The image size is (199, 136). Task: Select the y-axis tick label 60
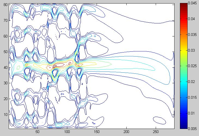pos(5,36)
